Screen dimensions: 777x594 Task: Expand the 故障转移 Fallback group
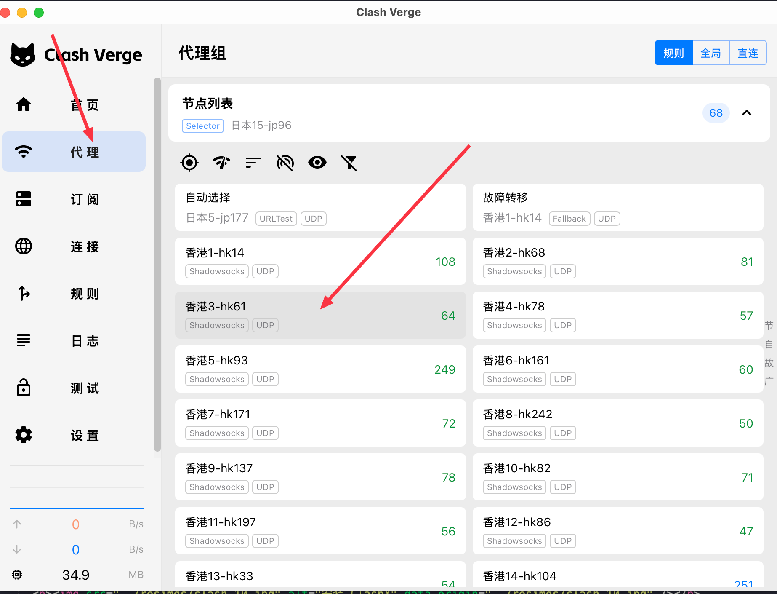pyautogui.click(x=617, y=207)
